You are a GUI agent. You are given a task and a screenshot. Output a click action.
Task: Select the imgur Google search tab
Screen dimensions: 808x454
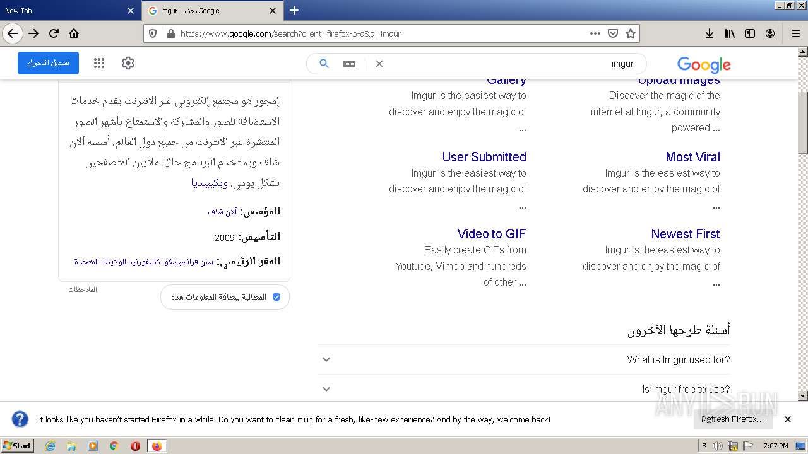212,11
